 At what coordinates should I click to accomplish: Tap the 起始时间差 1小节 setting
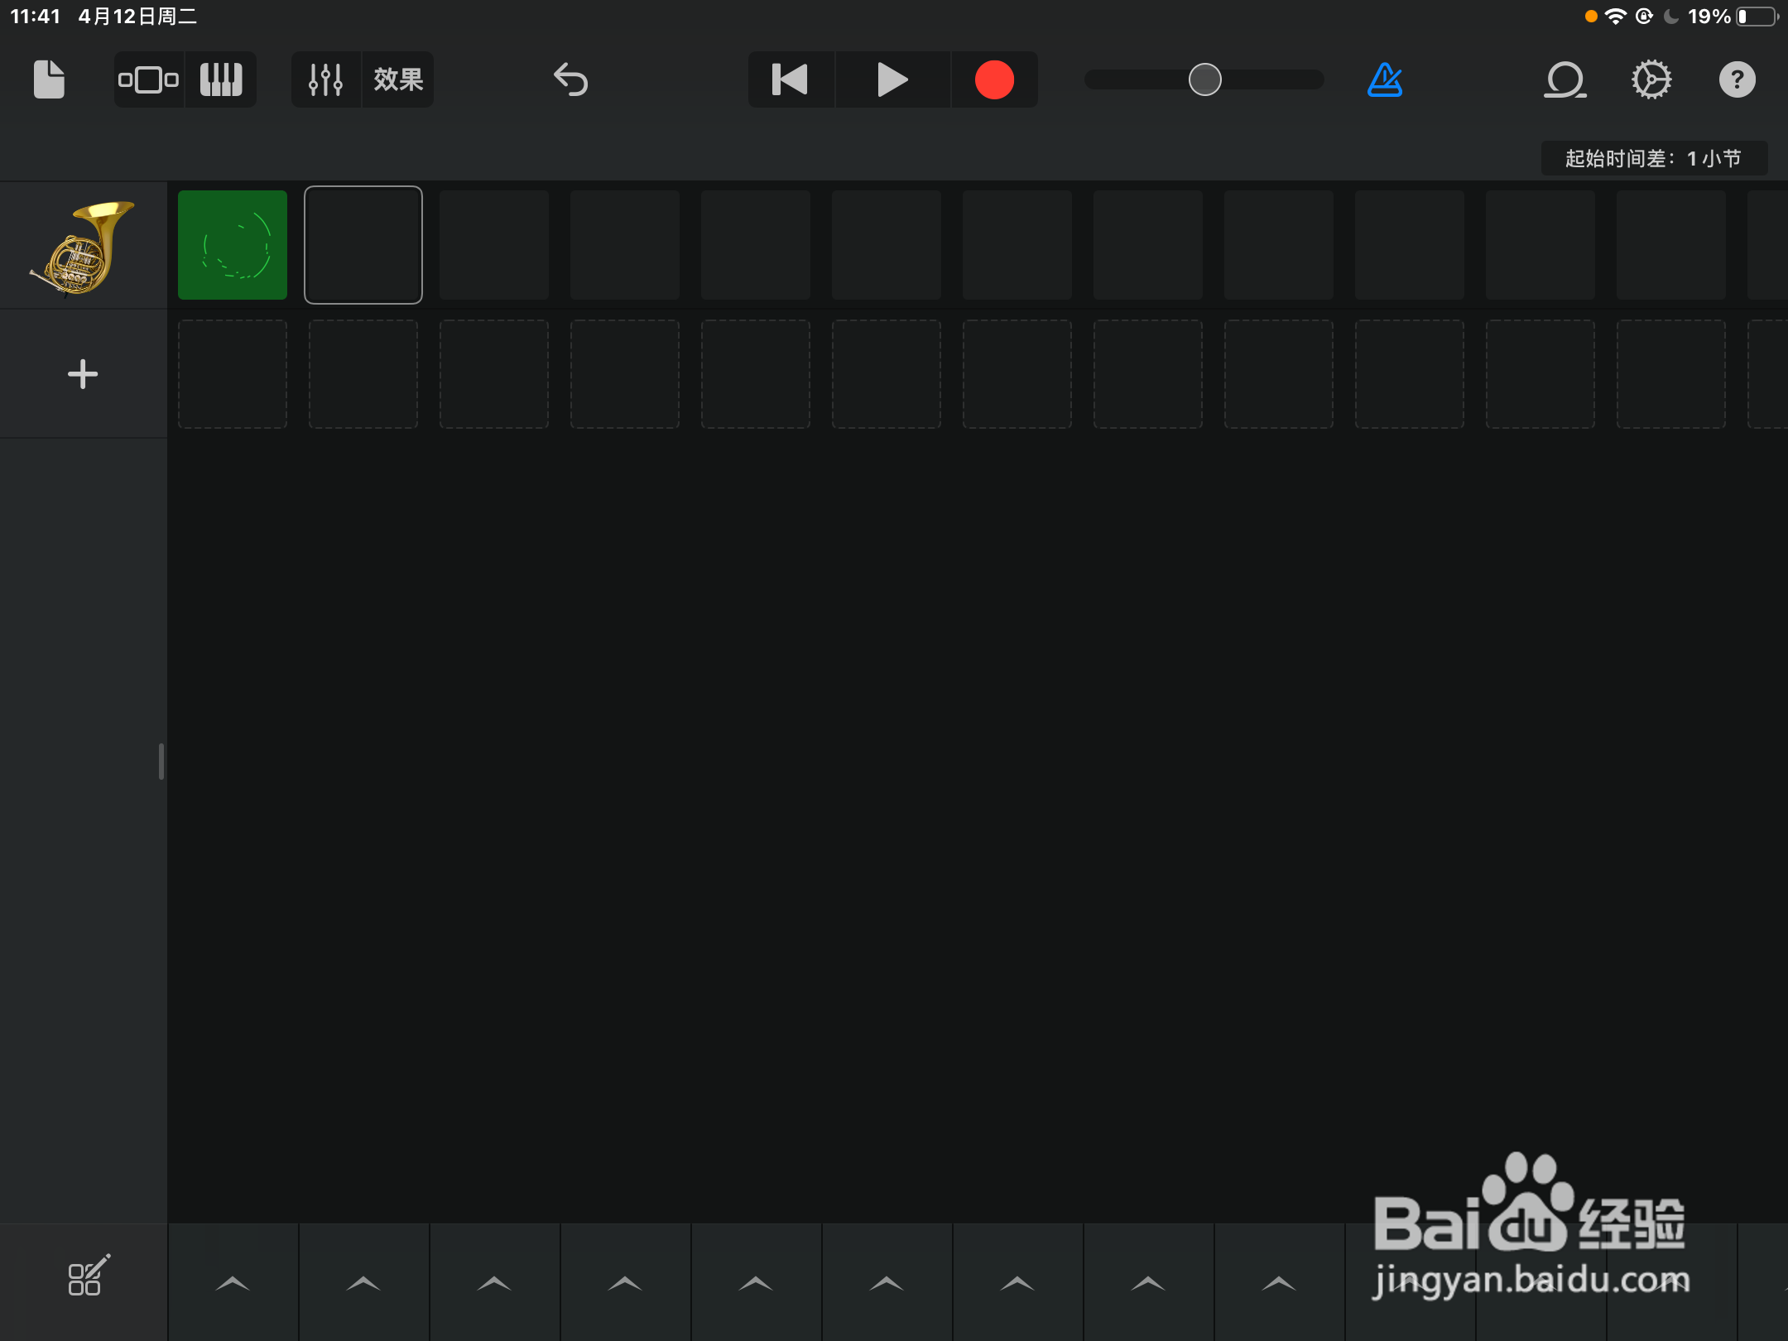pyautogui.click(x=1652, y=157)
